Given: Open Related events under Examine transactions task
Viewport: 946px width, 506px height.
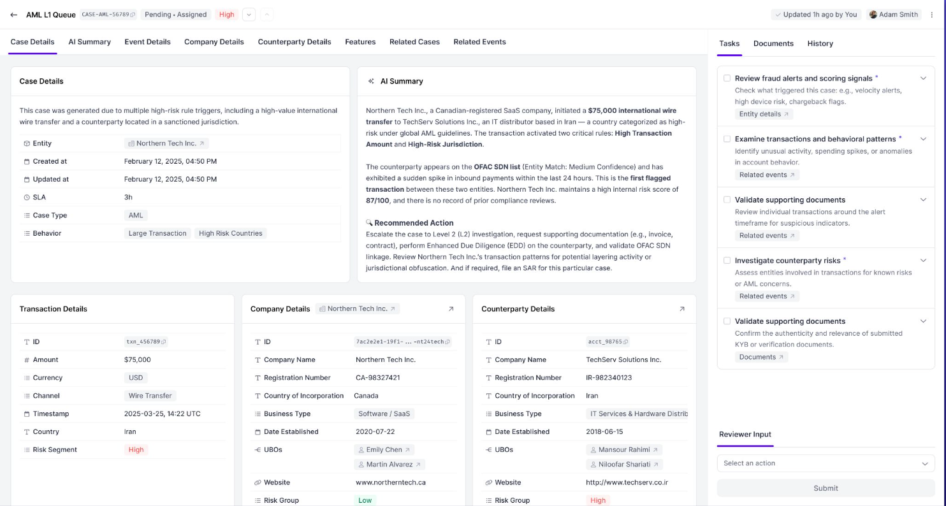Looking at the screenshot, I should (767, 175).
